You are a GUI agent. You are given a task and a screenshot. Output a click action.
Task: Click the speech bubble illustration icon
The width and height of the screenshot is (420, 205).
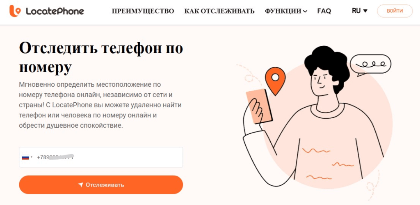pyautogui.click(x=371, y=65)
